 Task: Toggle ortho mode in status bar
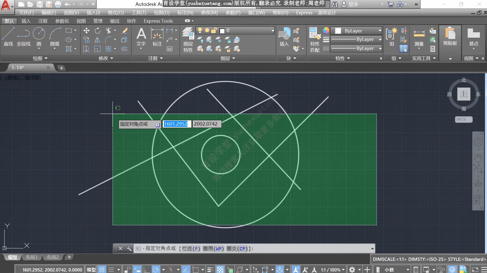tap(147, 269)
